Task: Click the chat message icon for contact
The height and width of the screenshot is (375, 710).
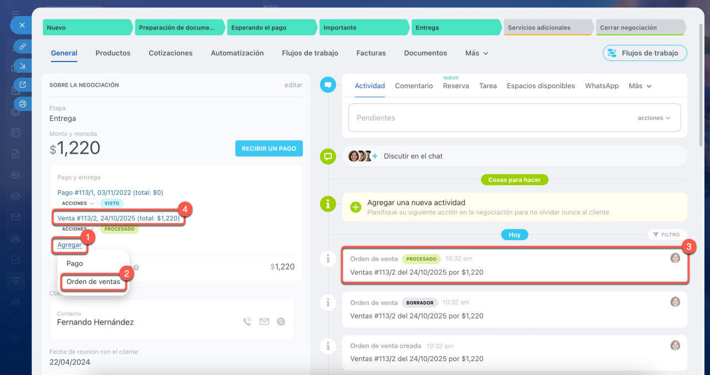Action: 281,322
